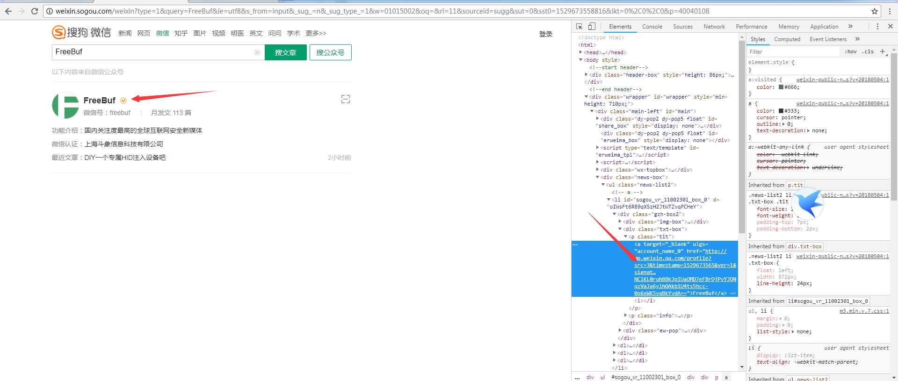Click href link in selected anchor node
This screenshot has height=381, width=898.
(685, 272)
